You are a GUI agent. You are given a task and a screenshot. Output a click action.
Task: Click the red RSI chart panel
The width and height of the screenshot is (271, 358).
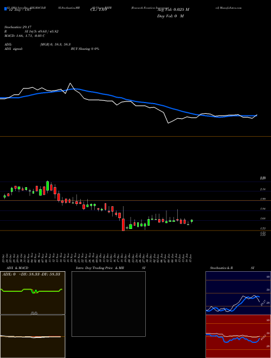coord(238,336)
